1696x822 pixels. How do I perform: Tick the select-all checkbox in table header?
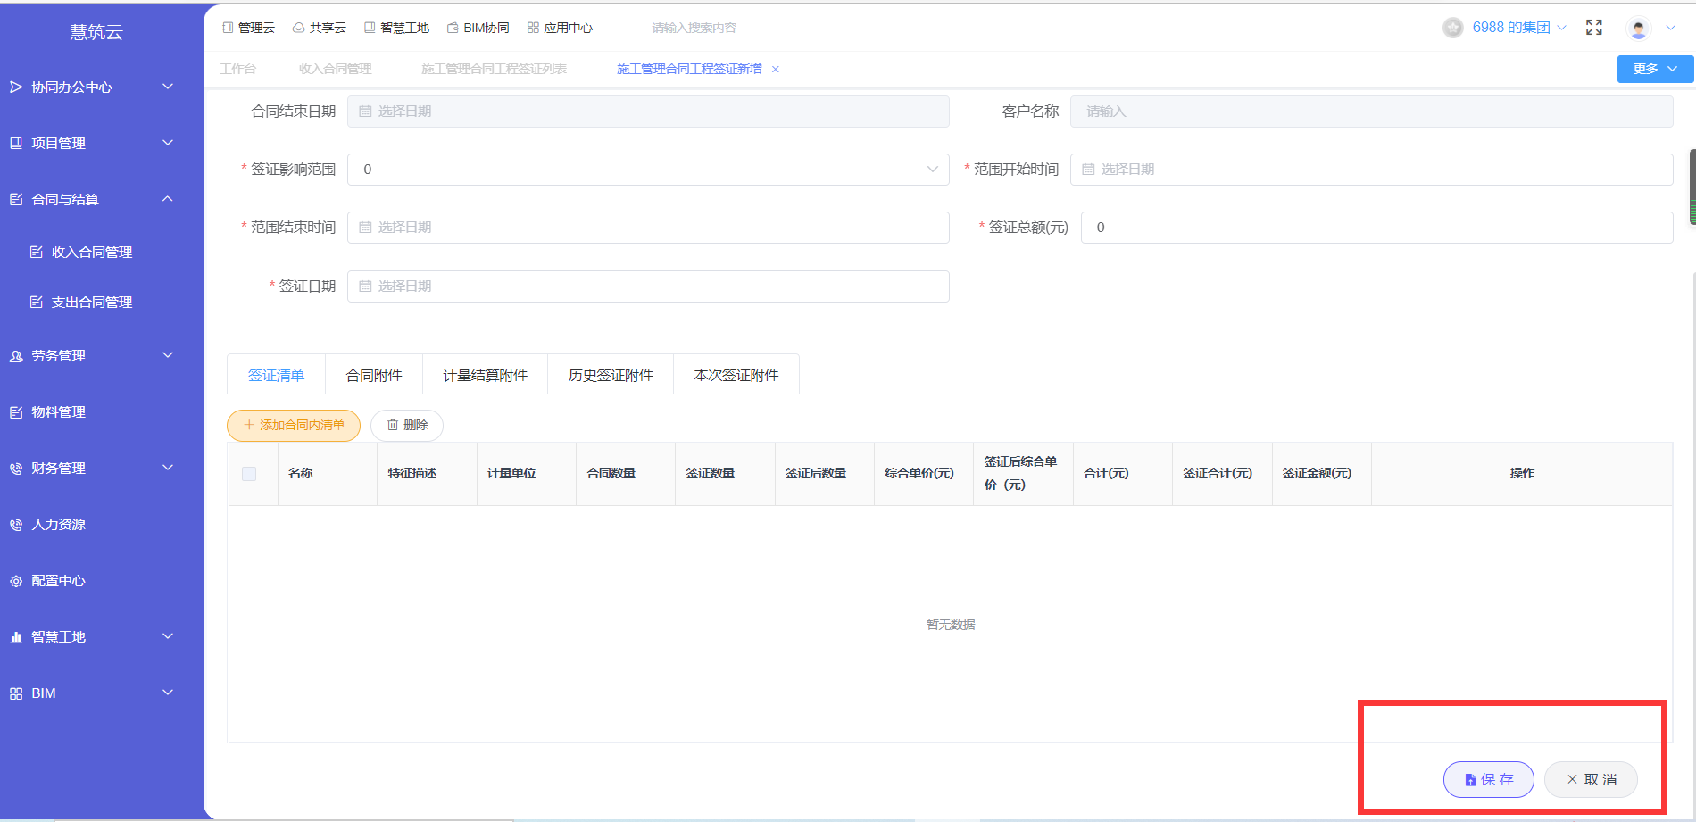coord(249,474)
